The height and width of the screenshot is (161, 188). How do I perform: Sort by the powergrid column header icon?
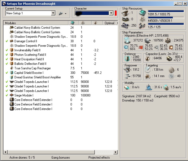[83, 23]
